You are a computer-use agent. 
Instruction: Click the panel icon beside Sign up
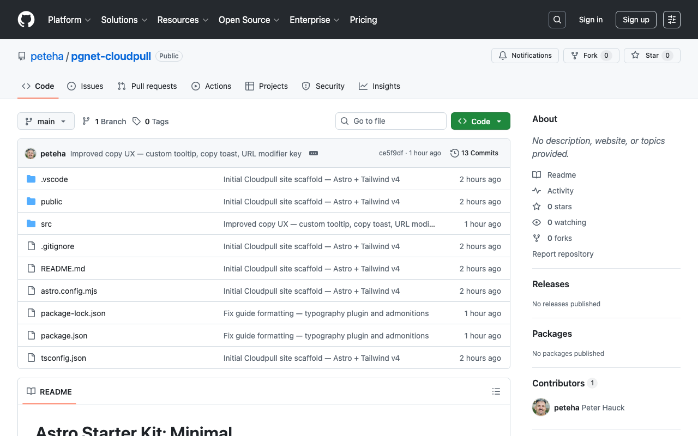pos(671,19)
